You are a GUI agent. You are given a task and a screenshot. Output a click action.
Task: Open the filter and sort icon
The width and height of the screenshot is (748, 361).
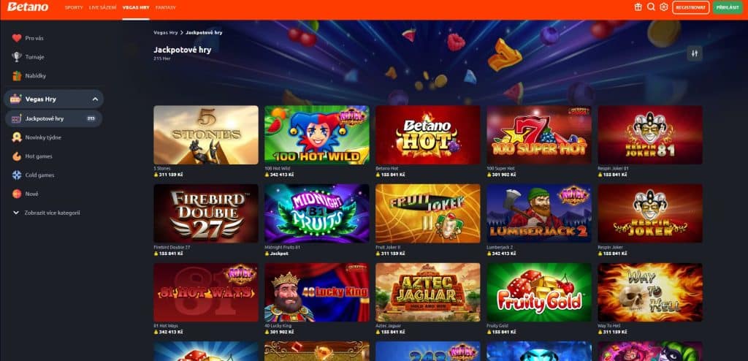[x=695, y=53]
